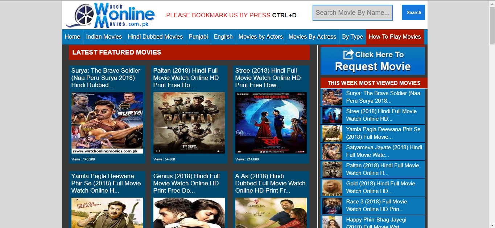
Task: Click the Paltan sidebar thumbnail
Action: click(x=332, y=169)
